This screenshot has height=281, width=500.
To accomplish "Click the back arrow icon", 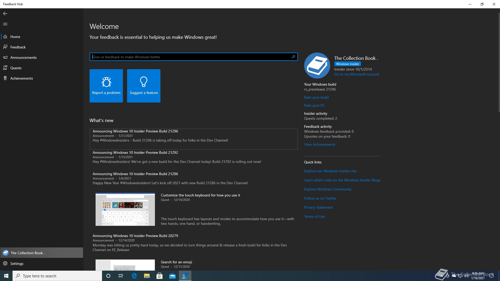I will point(5,14).
